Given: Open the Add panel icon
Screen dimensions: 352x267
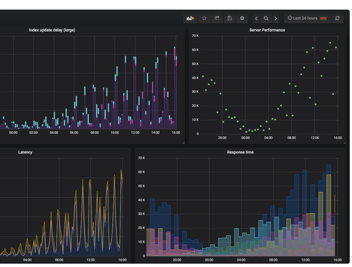Looking at the screenshot, I should coord(190,18).
